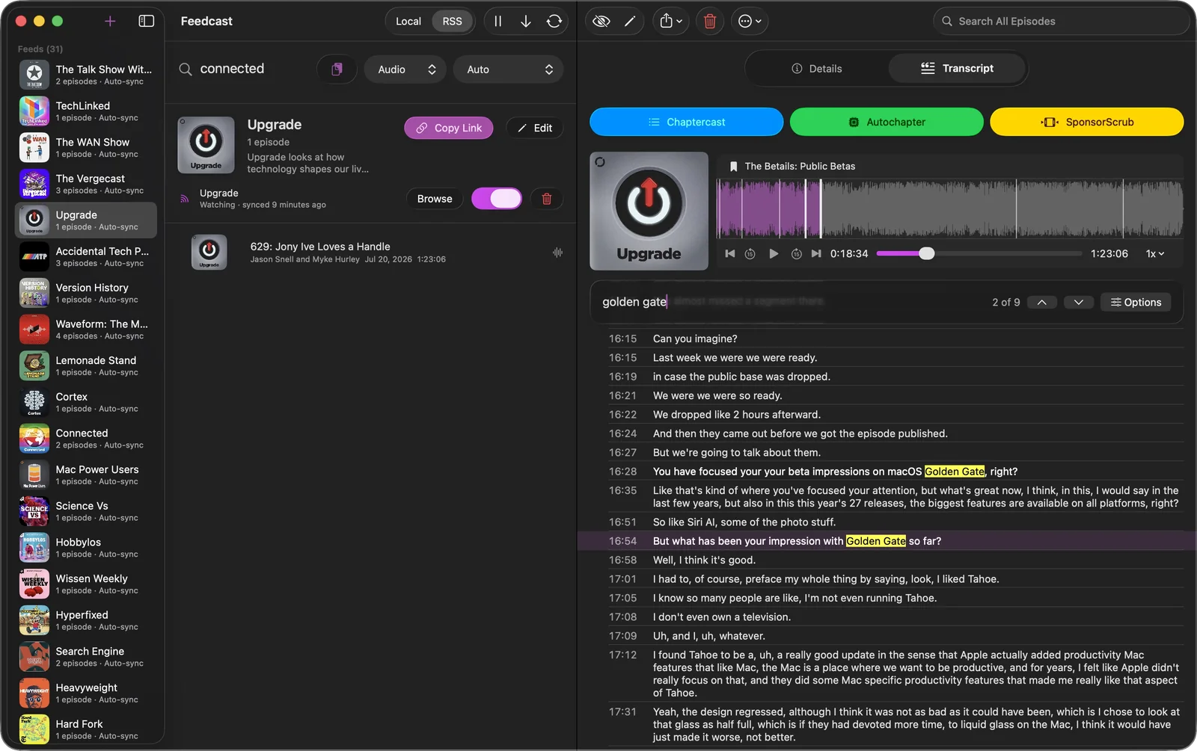This screenshot has width=1197, height=751.
Task: Select the RSS segment
Action: tap(452, 21)
